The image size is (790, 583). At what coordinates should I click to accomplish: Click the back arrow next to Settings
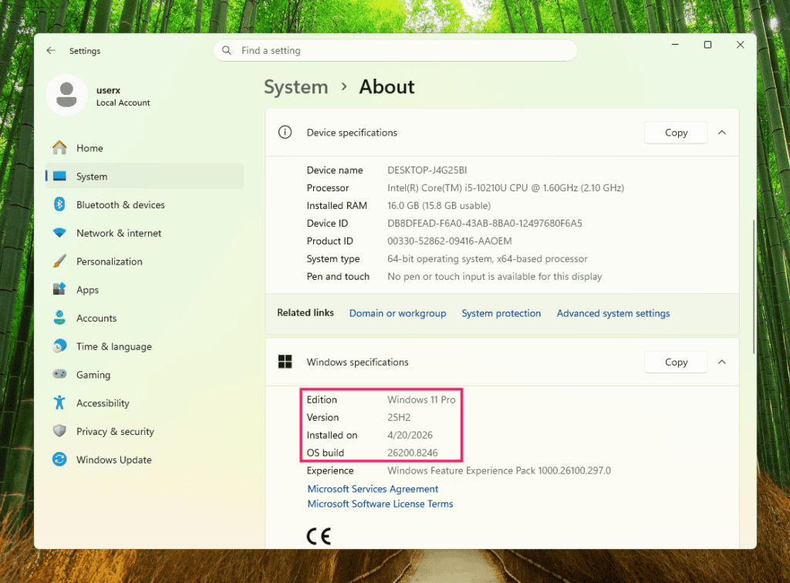click(51, 50)
